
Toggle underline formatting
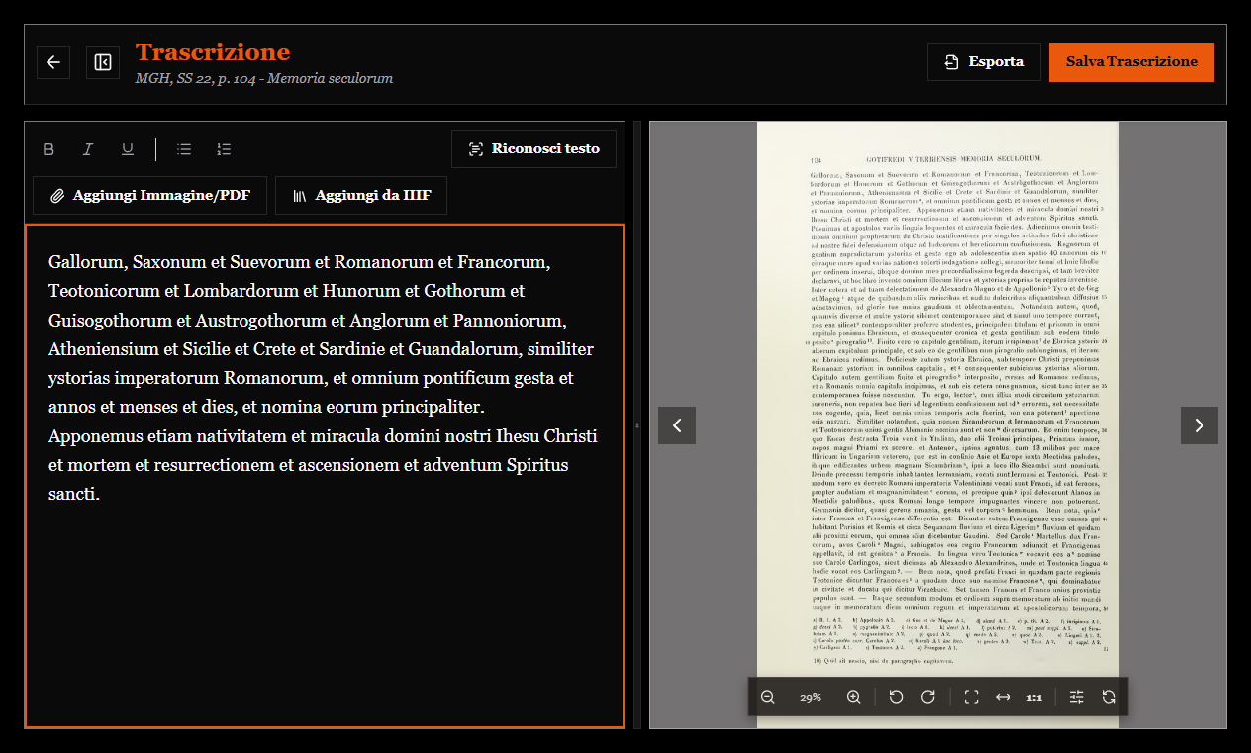click(x=128, y=149)
